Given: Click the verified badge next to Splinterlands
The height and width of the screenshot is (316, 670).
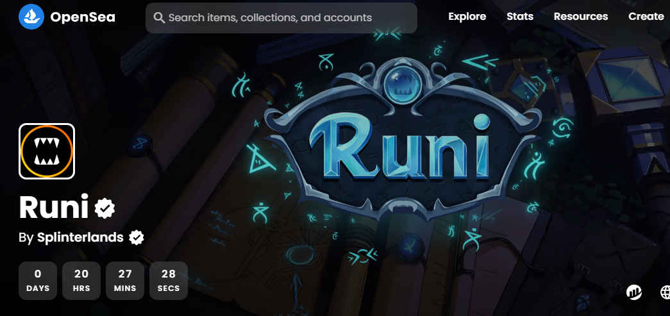Looking at the screenshot, I should (137, 238).
